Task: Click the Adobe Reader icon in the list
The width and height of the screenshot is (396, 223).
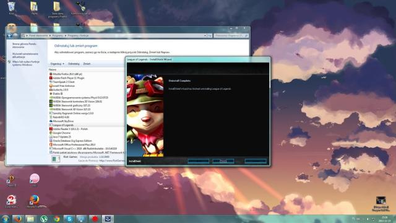Action: click(x=51, y=129)
